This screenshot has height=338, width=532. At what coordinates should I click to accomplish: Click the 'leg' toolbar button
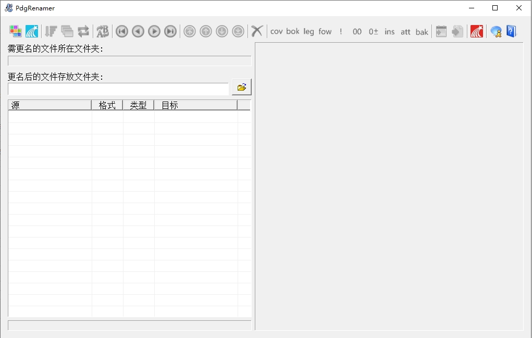click(309, 32)
